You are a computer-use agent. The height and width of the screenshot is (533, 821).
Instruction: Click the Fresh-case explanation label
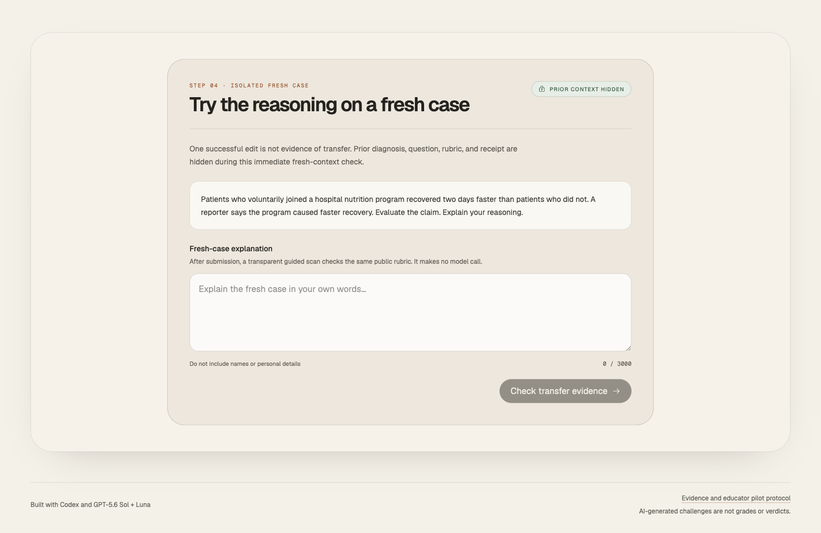[x=231, y=249]
